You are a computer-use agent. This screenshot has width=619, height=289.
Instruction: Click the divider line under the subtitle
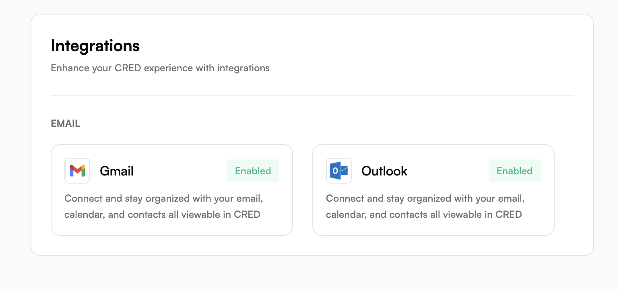(x=312, y=95)
